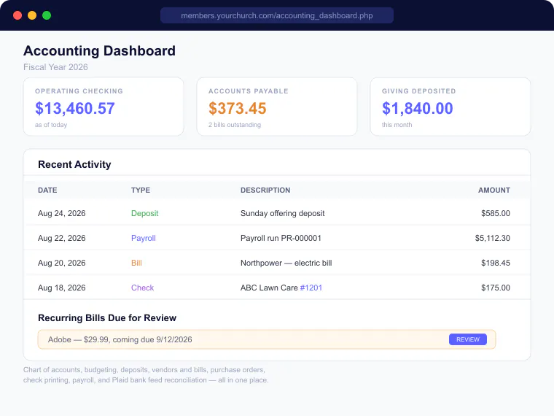The width and height of the screenshot is (554, 416).
Task: Click the $585.00 amount cell
Action: click(x=496, y=213)
